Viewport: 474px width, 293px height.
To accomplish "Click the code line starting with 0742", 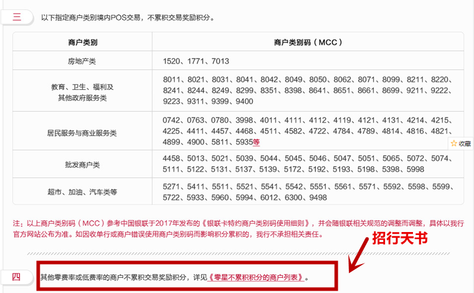I will 307,120.
